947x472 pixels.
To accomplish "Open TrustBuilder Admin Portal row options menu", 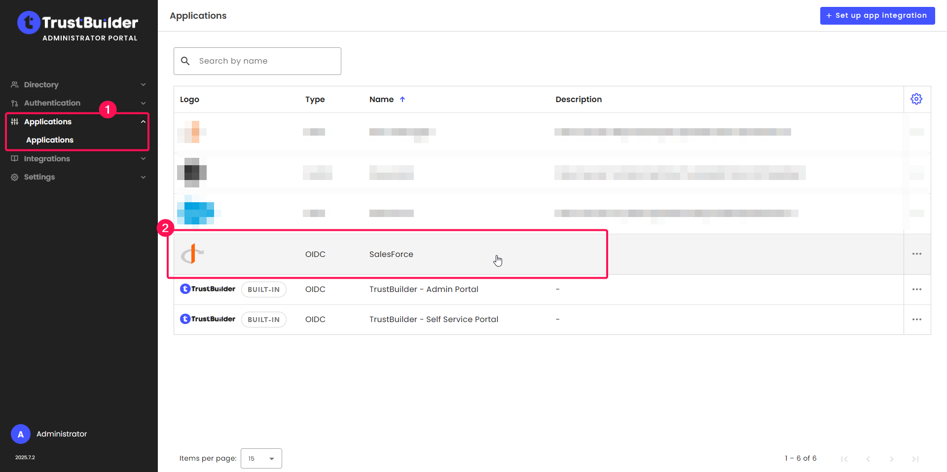I will pyautogui.click(x=916, y=290).
